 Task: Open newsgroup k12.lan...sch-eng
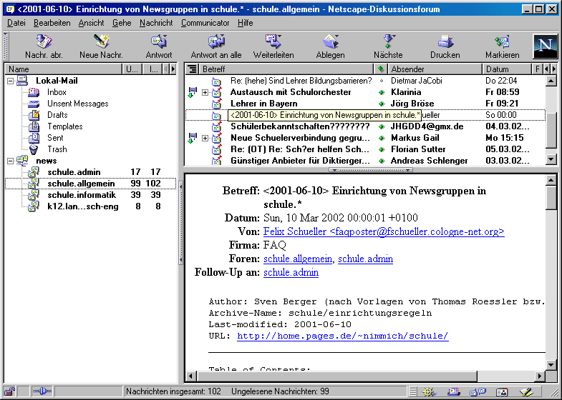click(82, 206)
